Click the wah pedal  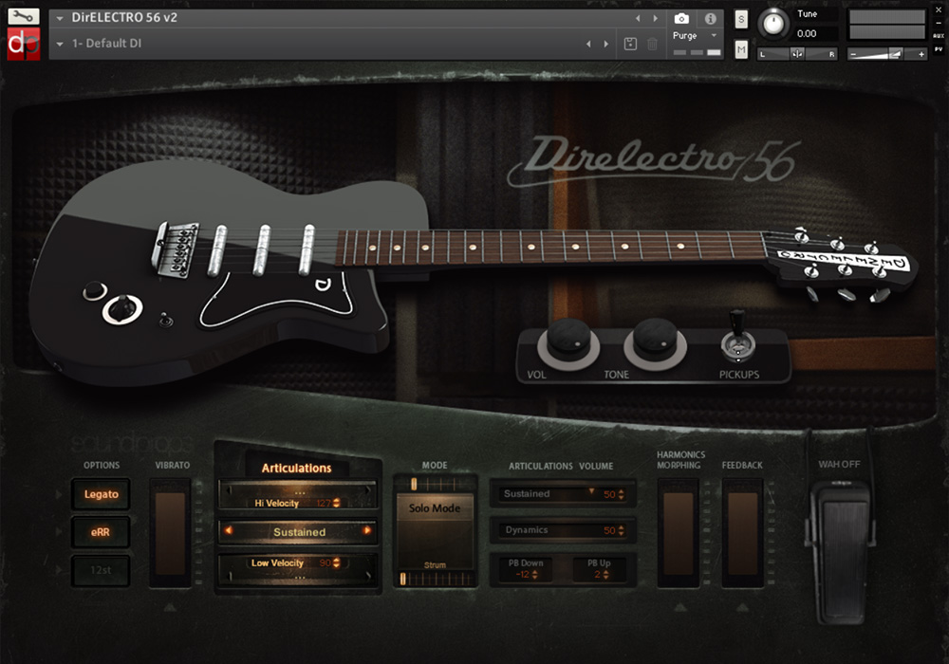(841, 553)
